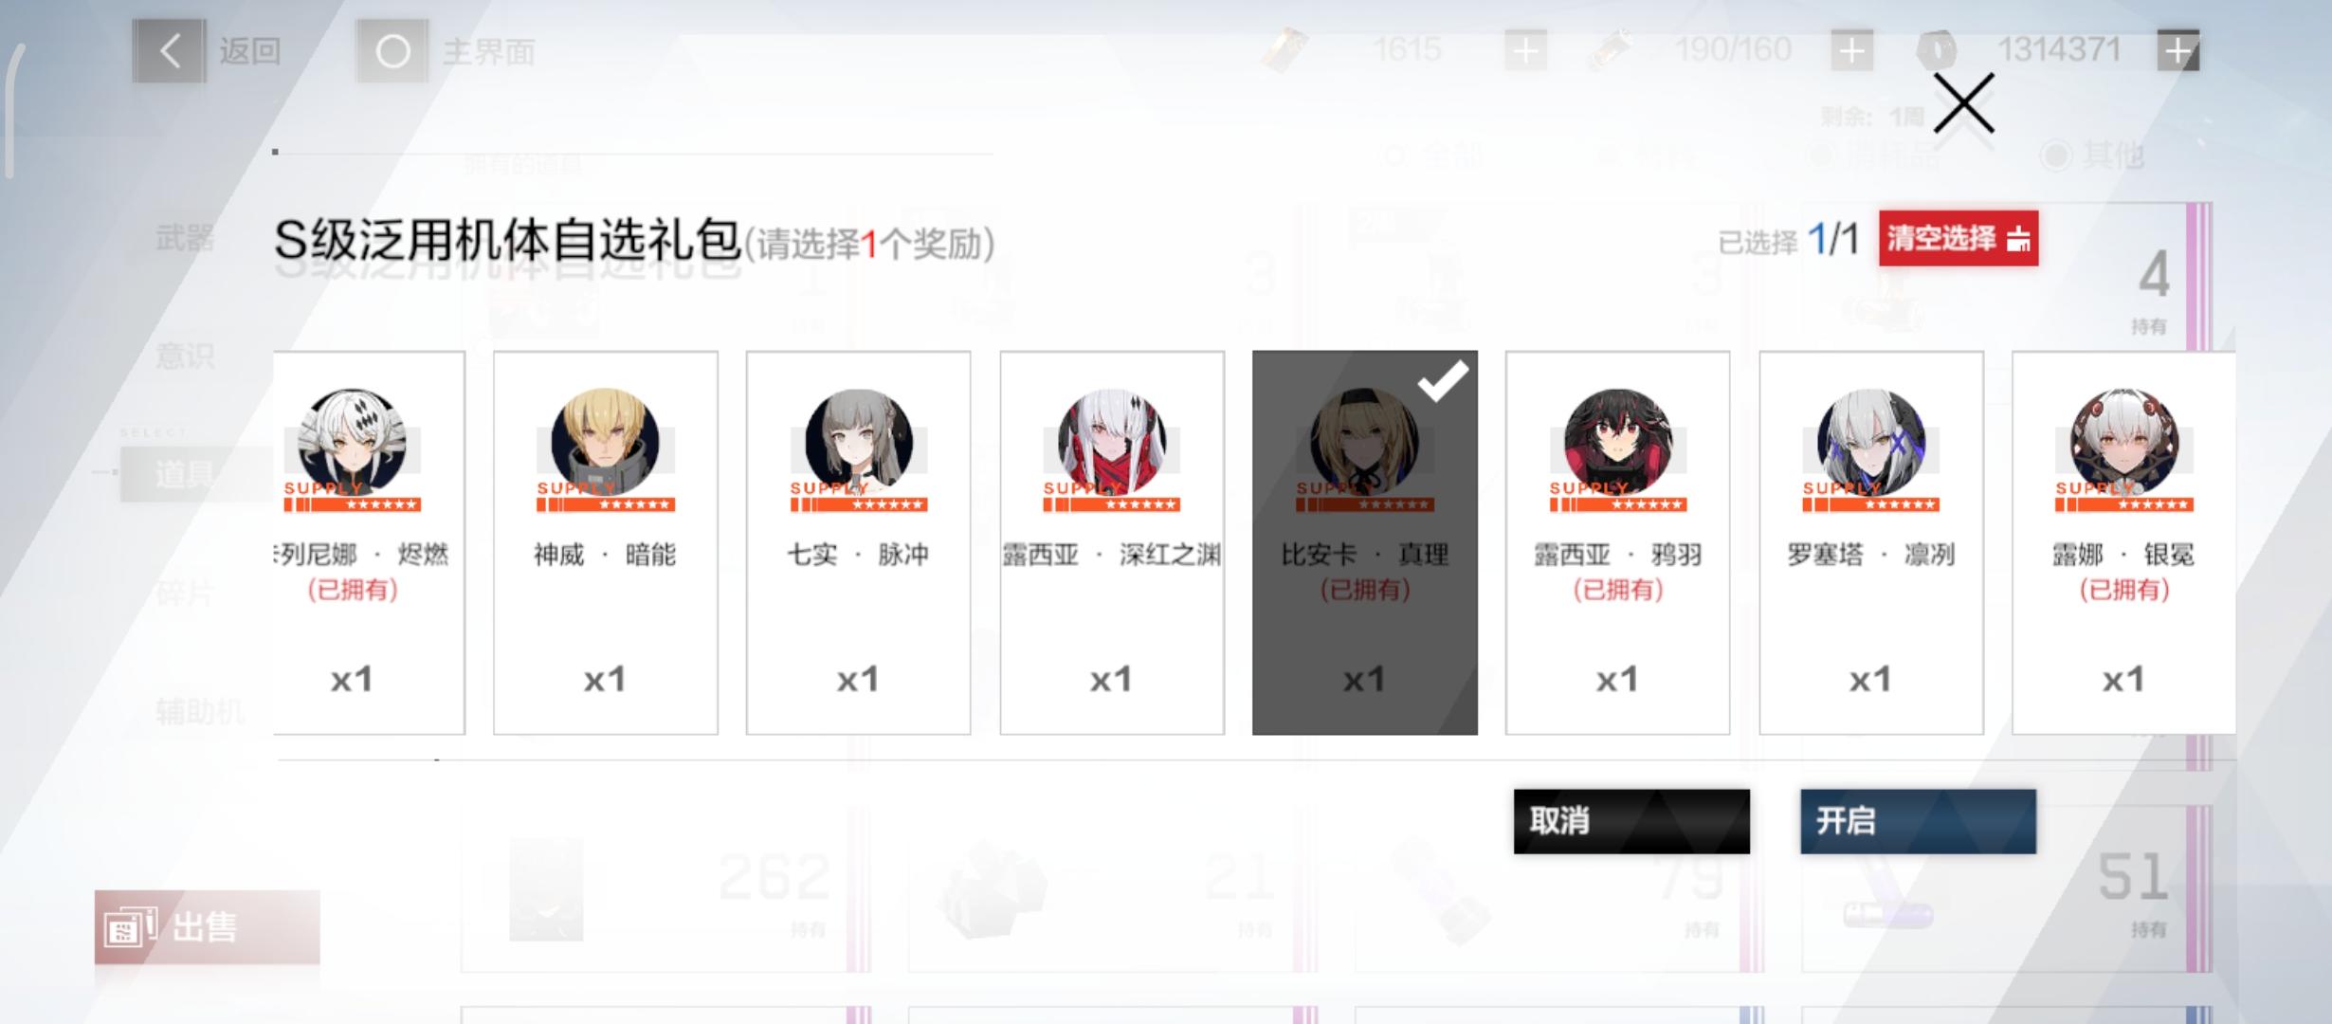Click the 出售 sell button
This screenshot has width=2332, height=1024.
point(207,927)
